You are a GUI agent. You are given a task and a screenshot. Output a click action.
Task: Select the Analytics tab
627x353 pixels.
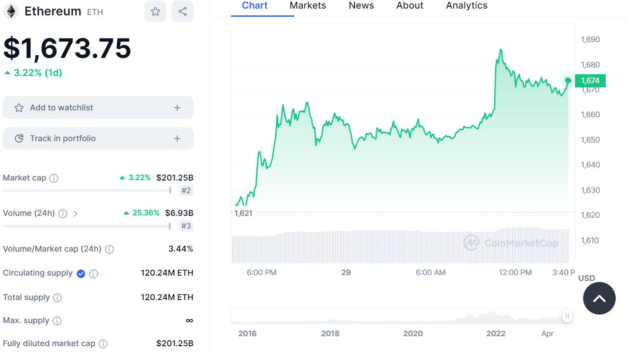coord(467,6)
